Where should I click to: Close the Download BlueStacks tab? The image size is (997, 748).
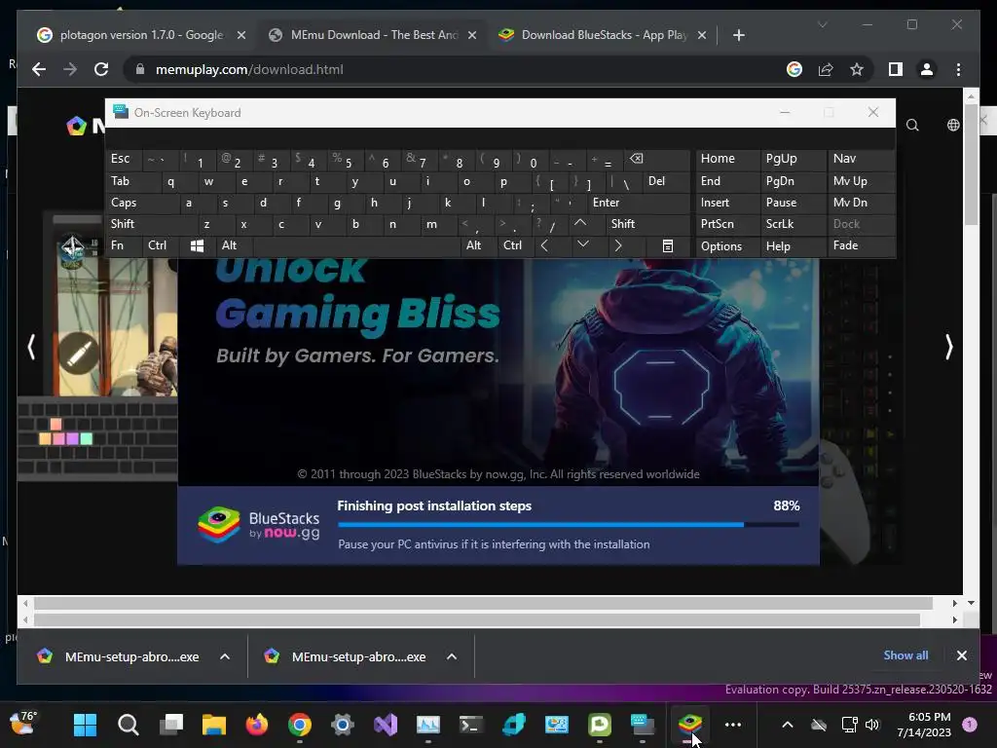(702, 35)
